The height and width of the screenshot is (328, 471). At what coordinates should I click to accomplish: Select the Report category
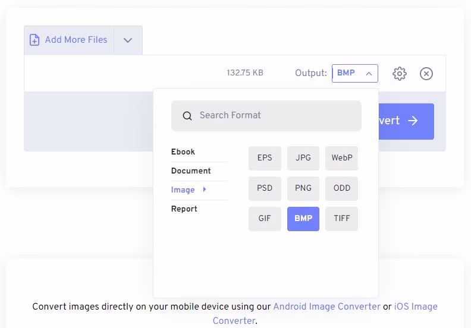184,209
